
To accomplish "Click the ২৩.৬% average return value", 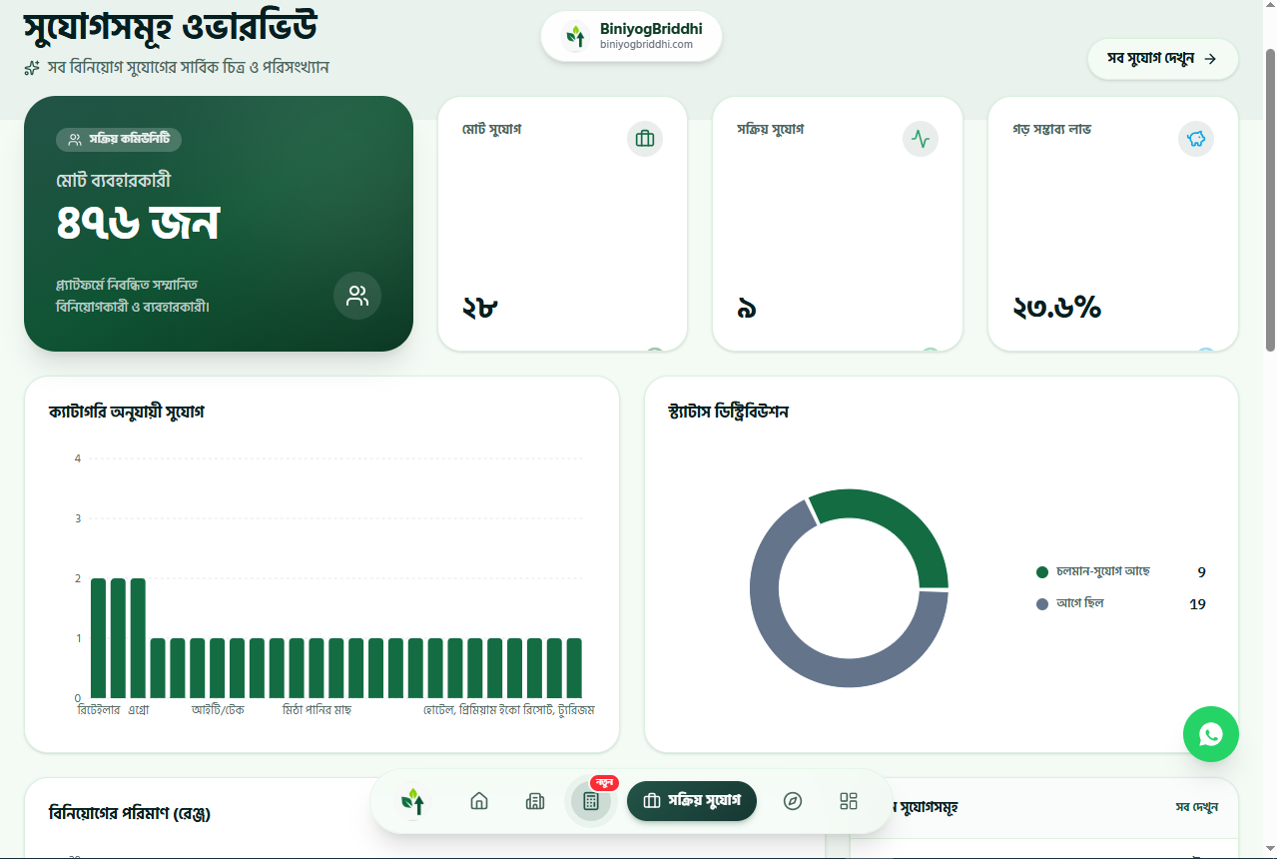I will (x=1057, y=308).
